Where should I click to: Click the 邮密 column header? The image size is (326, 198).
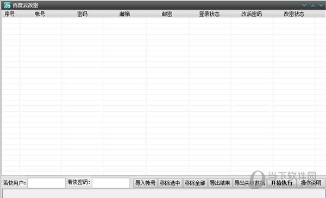pos(167,14)
